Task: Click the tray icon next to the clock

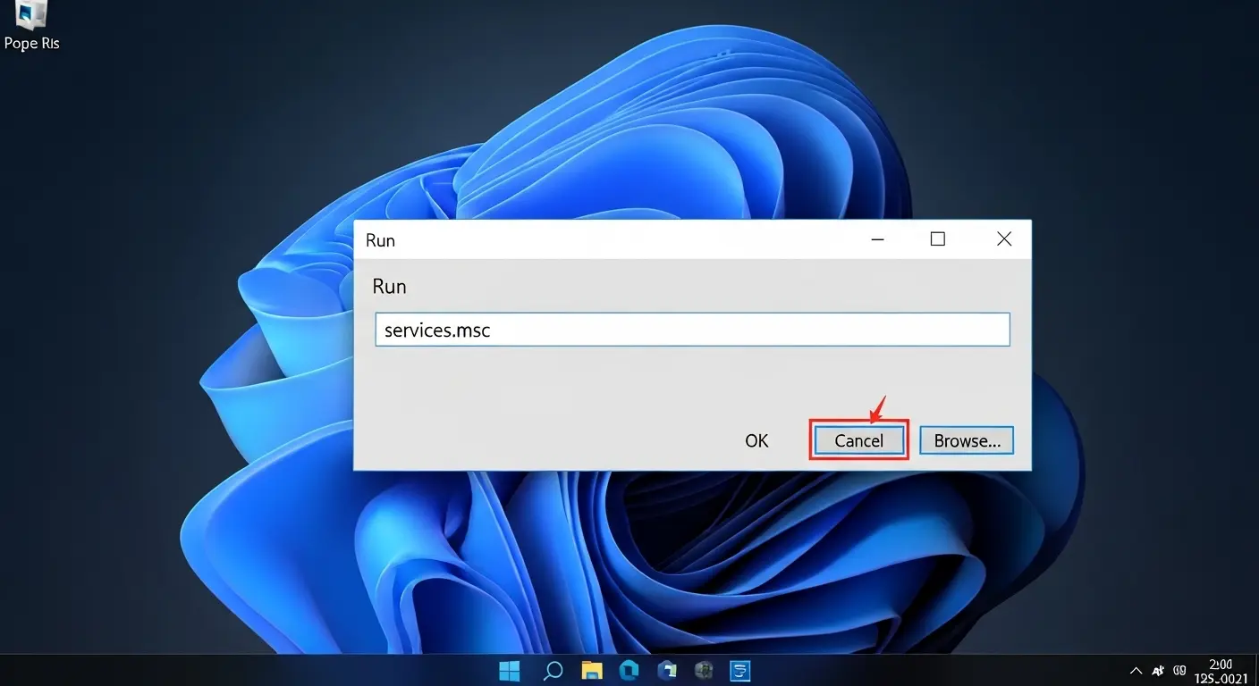Action: click(x=1179, y=670)
